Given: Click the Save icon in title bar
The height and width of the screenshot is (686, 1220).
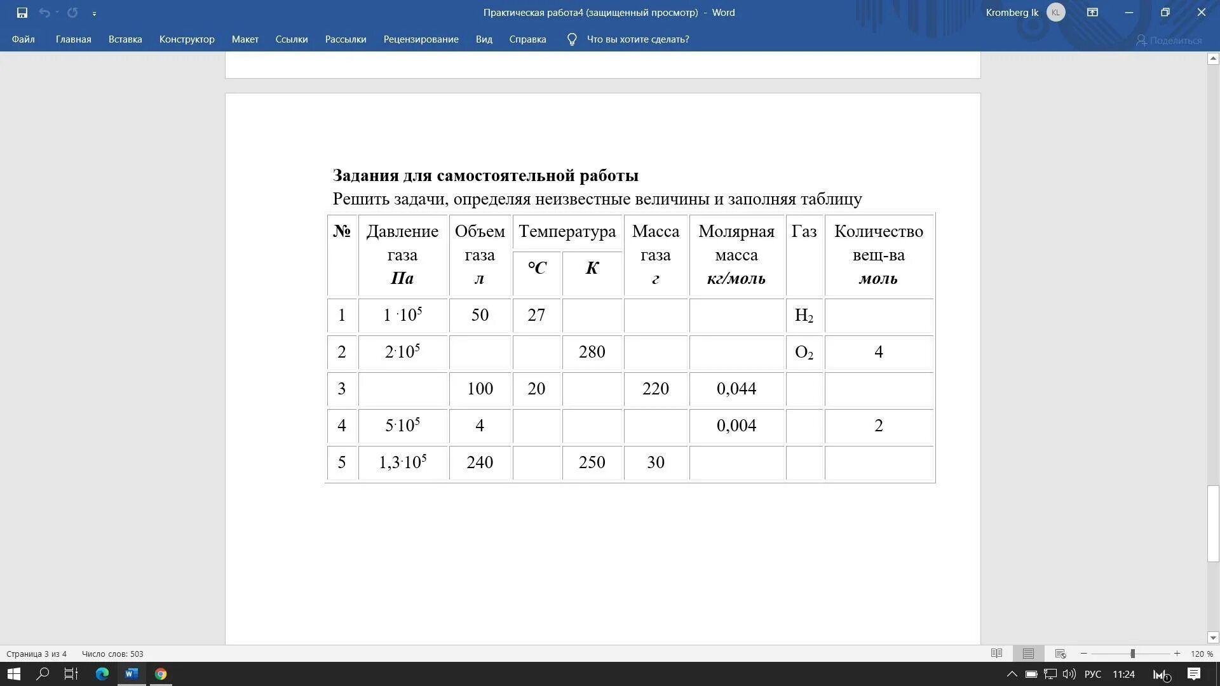Looking at the screenshot, I should pos(22,13).
